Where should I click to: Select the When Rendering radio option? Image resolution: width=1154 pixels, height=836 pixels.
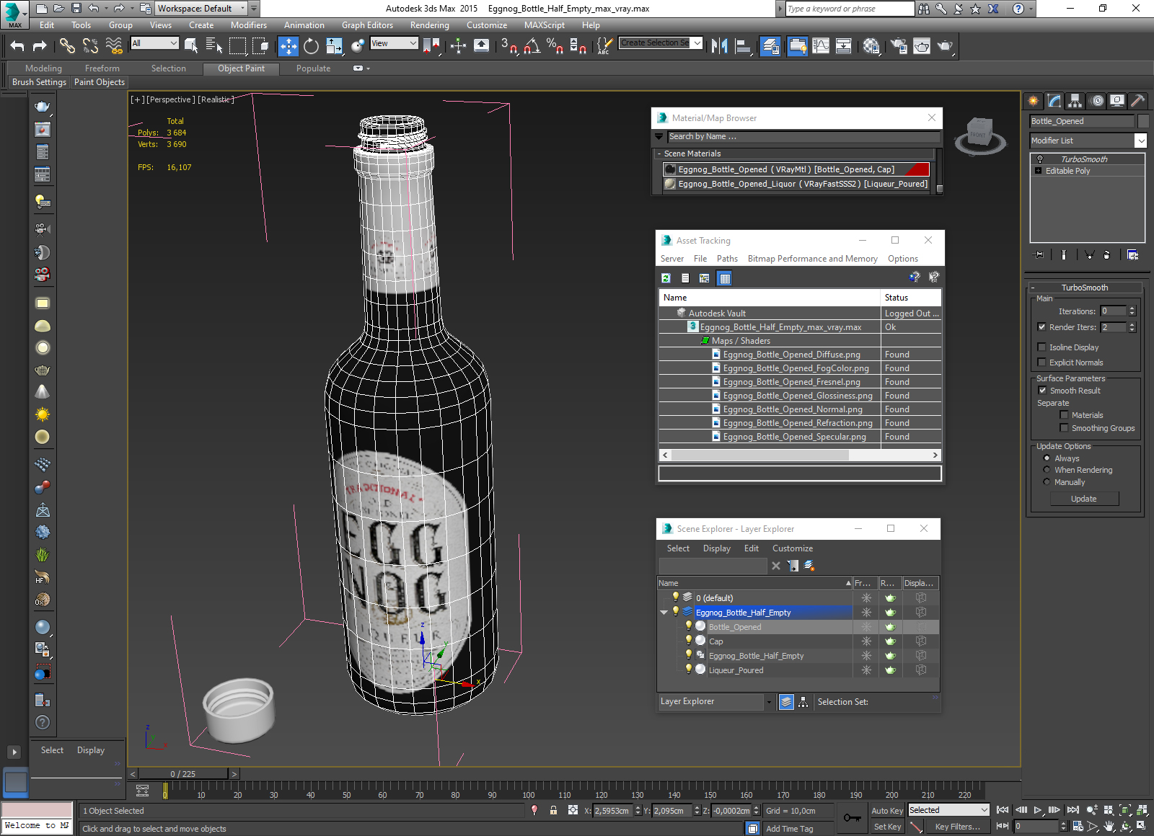coord(1047,470)
